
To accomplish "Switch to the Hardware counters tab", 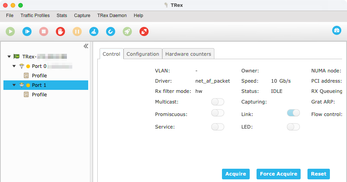I will [188, 54].
